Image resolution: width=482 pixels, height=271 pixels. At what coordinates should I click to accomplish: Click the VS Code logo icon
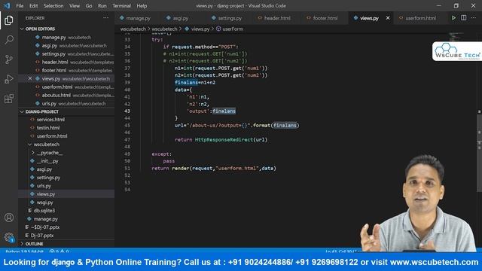(x=7, y=5)
